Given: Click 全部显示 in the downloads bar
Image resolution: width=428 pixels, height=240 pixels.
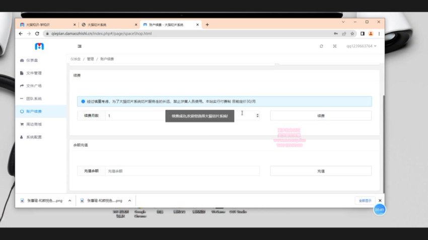Looking at the screenshot, I should tap(365, 200).
